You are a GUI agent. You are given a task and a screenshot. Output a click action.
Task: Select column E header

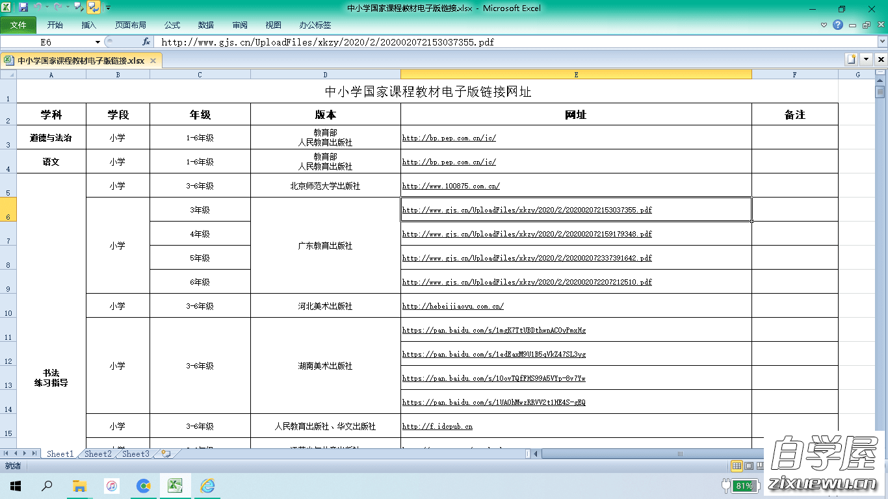click(576, 75)
